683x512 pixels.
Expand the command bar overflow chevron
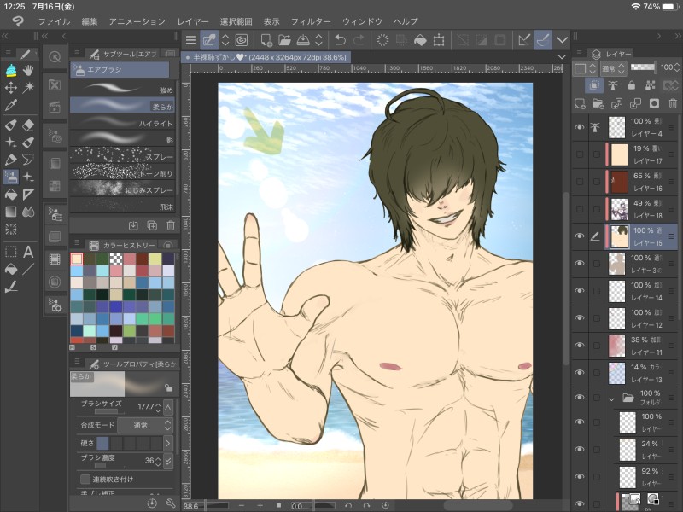tap(562, 40)
